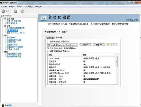The height and width of the screenshot is (107, 141).
Task: Select the 平滑处理 - 模式 row
Action: click(82, 79)
